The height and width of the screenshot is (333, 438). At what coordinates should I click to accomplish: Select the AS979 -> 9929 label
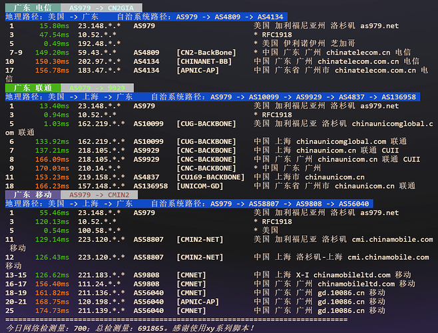click(97, 88)
